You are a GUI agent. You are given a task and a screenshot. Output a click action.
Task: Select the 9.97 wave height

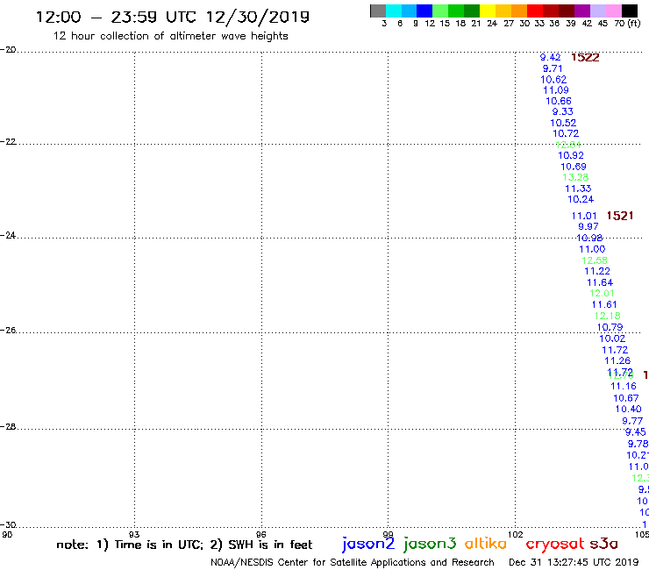pyautogui.click(x=588, y=226)
